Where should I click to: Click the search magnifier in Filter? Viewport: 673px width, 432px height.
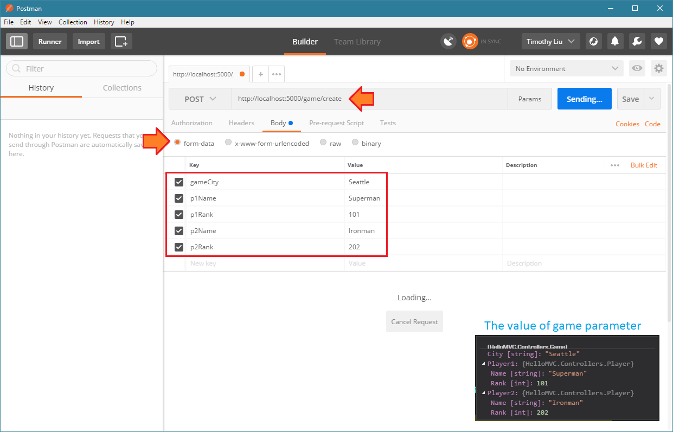16,69
